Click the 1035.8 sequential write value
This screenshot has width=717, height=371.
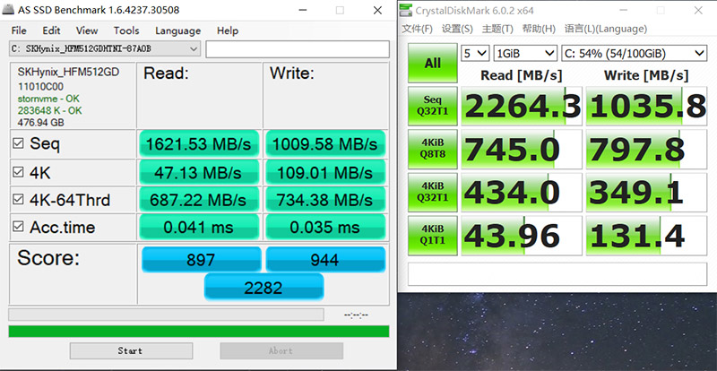(646, 106)
